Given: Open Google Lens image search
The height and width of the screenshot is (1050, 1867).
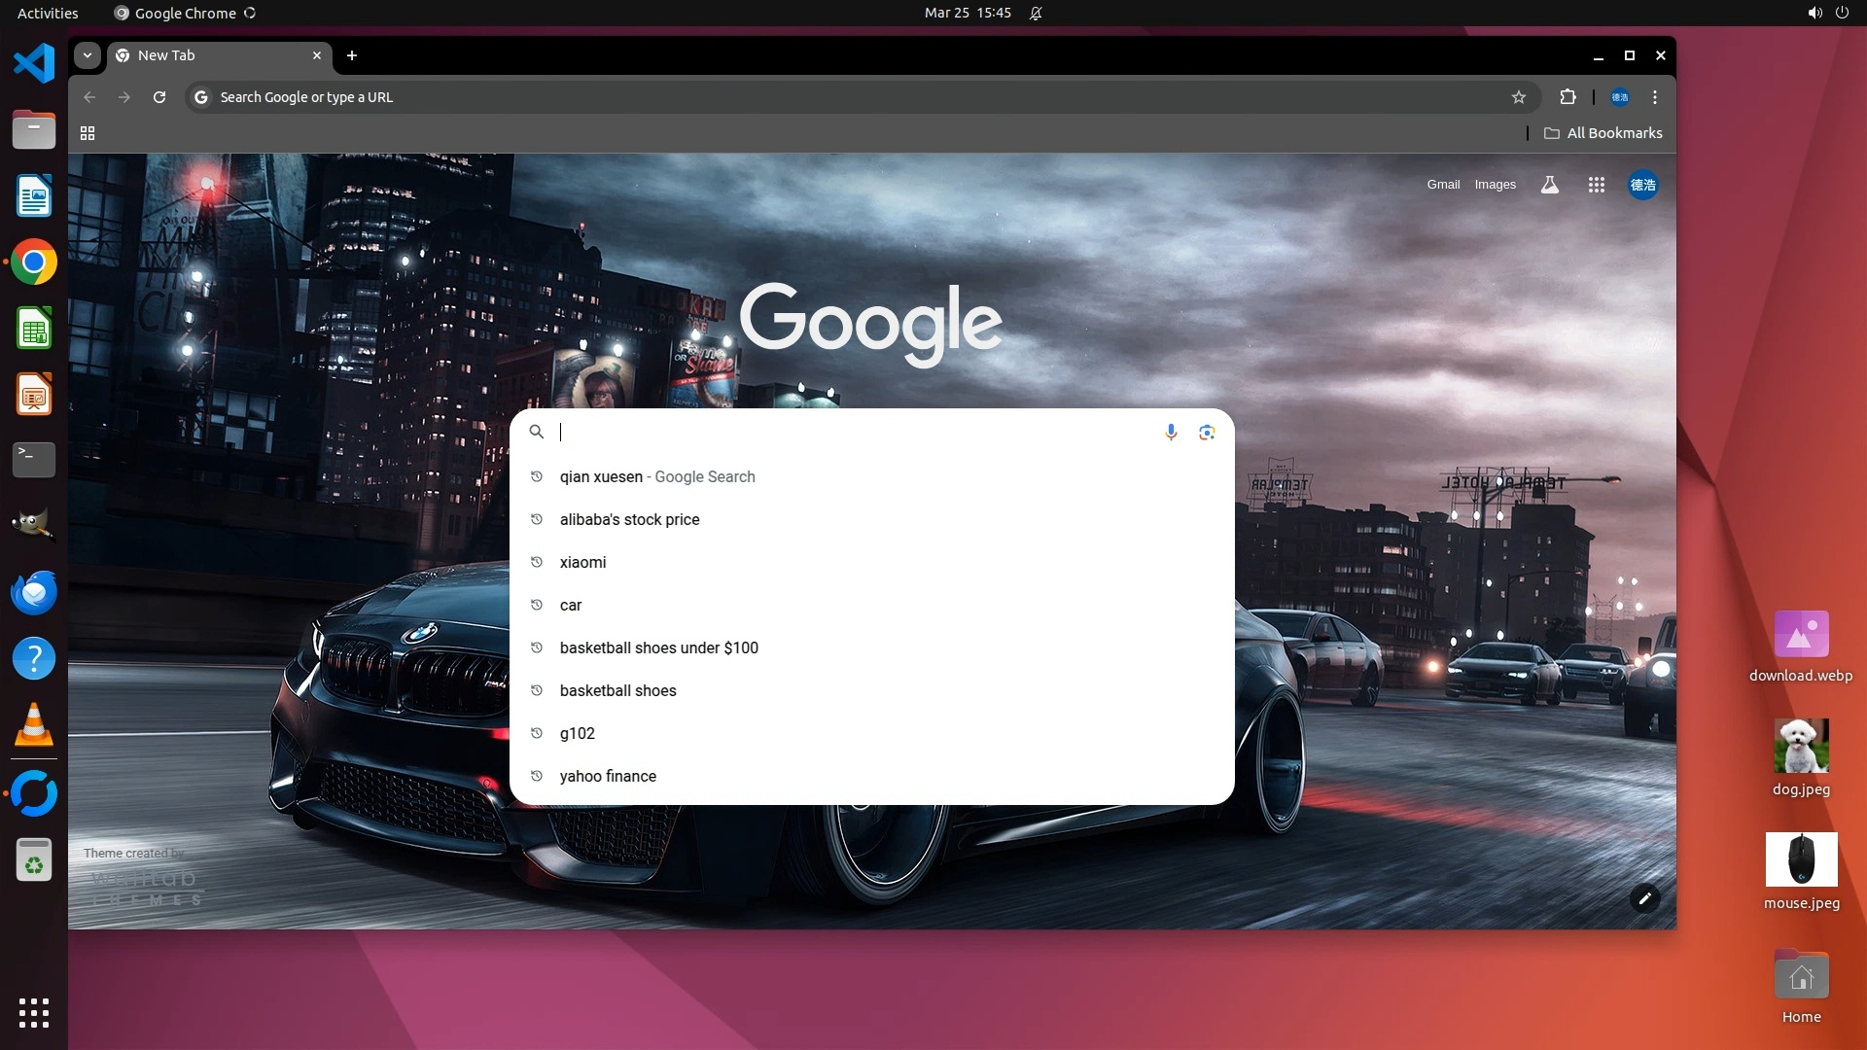Looking at the screenshot, I should [1207, 432].
